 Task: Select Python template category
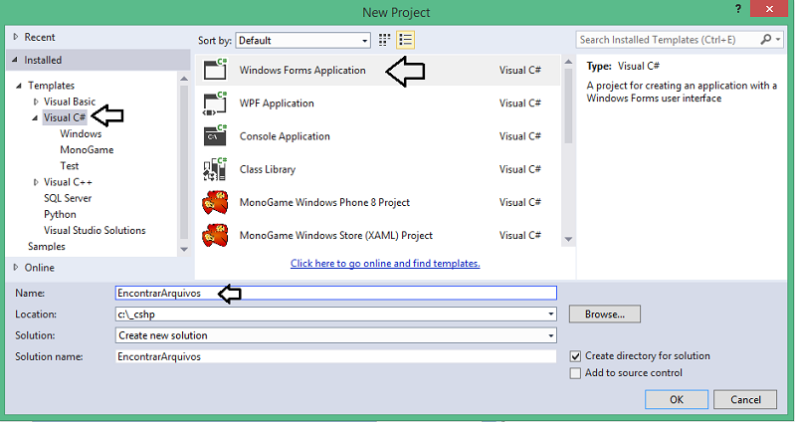point(60,215)
